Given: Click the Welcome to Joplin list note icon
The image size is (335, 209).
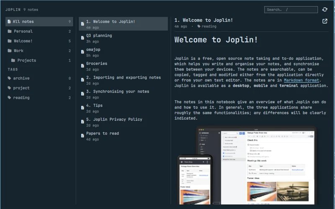Looking at the screenshot, I should coord(82,24).
